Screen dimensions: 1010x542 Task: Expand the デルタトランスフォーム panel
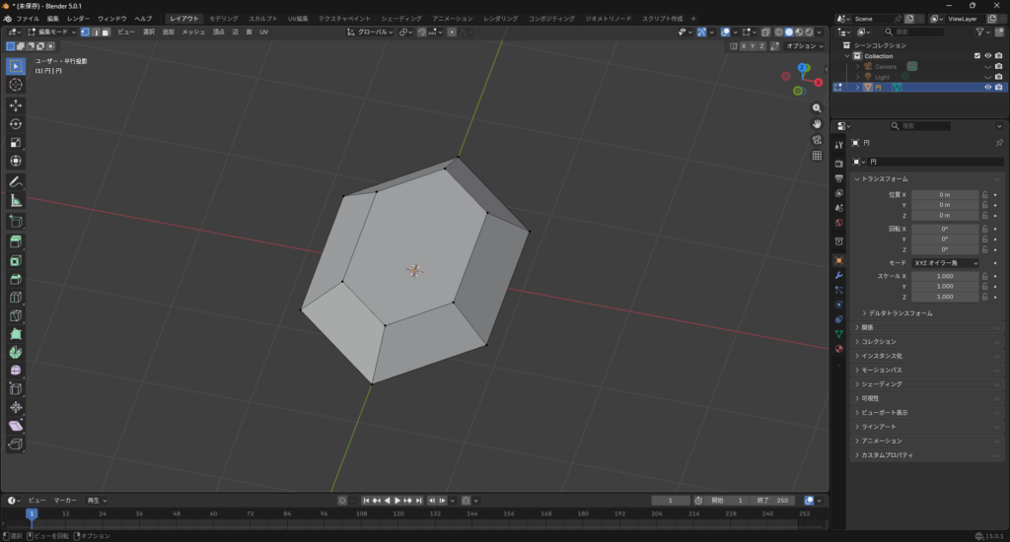[900, 313]
